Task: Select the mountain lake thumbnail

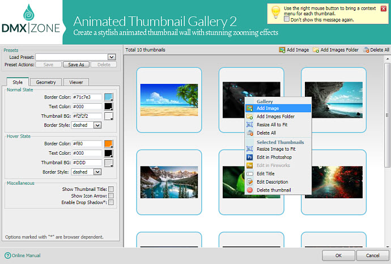Action: (169, 182)
